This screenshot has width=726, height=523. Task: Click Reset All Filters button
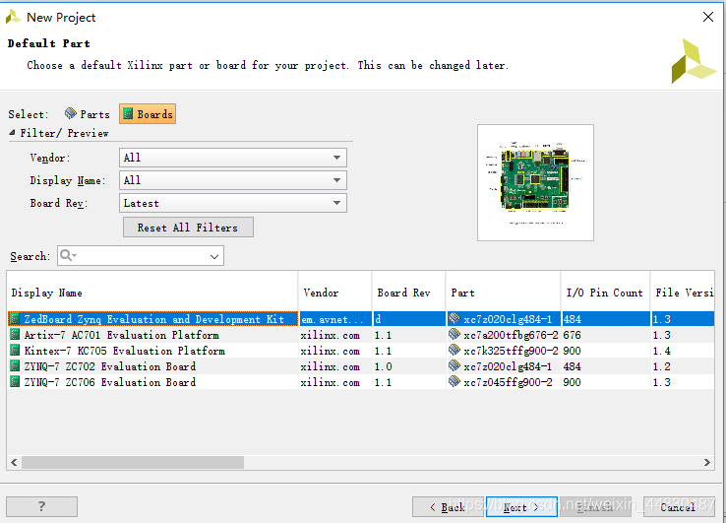pyautogui.click(x=188, y=228)
